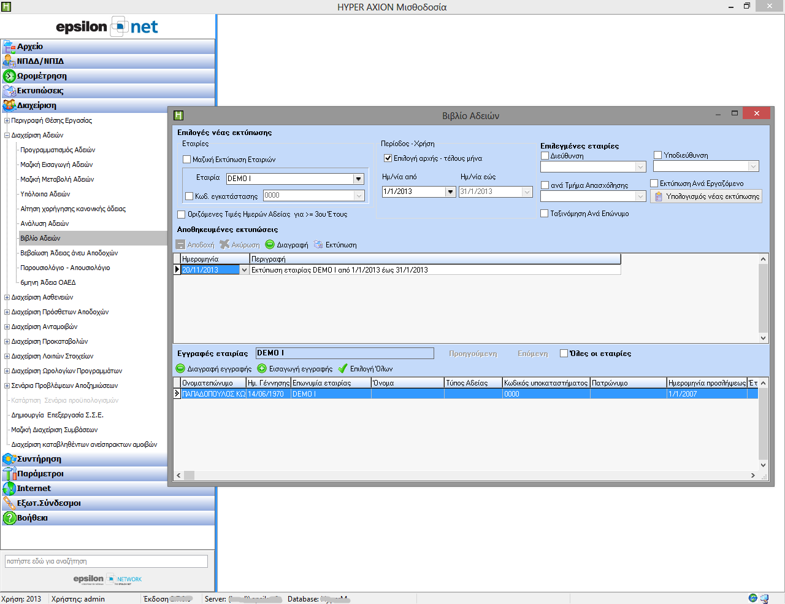Expand the Διαχείριση Ασθενειών tree node

click(x=7, y=297)
